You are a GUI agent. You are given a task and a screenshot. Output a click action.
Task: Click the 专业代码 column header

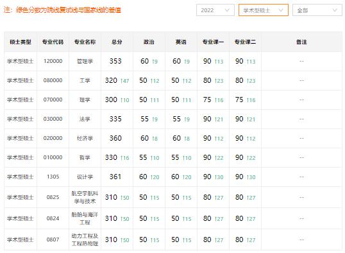click(53, 42)
